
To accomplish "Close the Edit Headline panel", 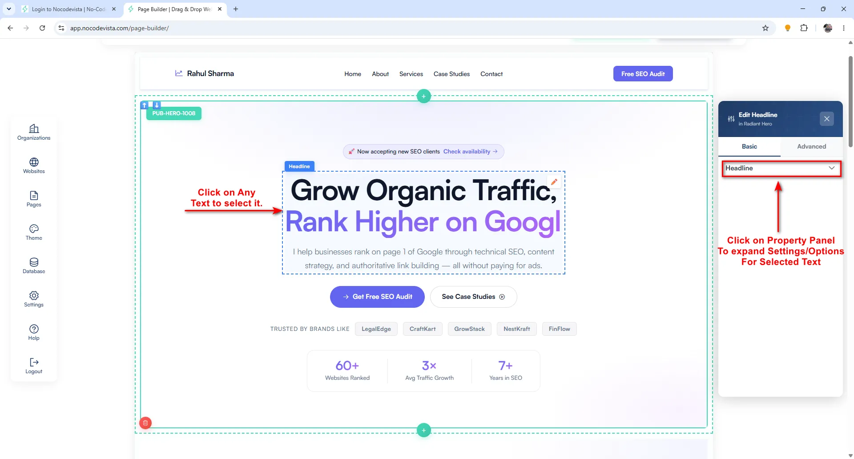I will point(827,119).
